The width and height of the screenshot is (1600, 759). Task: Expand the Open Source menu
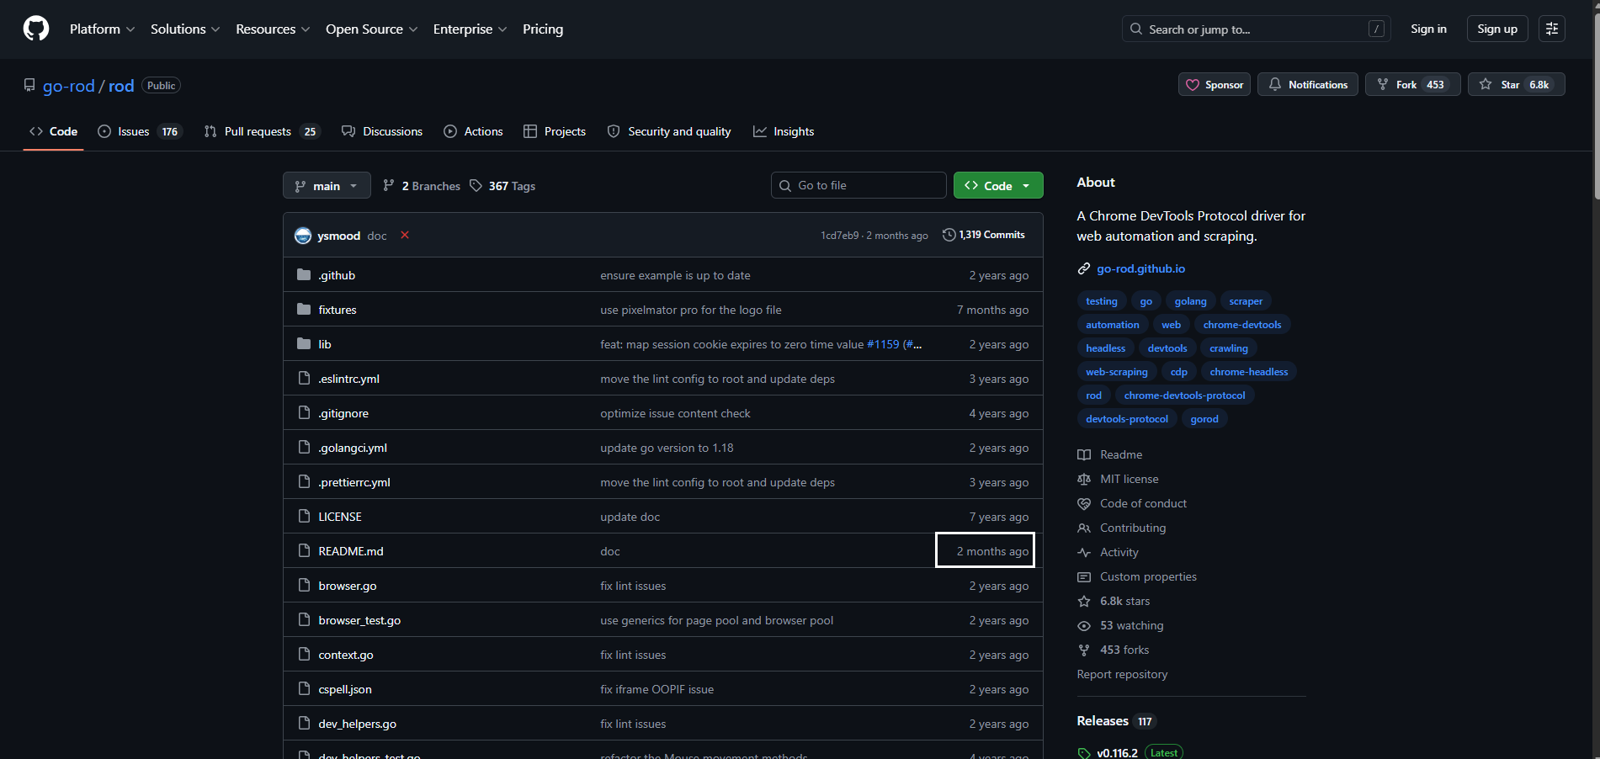[371, 29]
